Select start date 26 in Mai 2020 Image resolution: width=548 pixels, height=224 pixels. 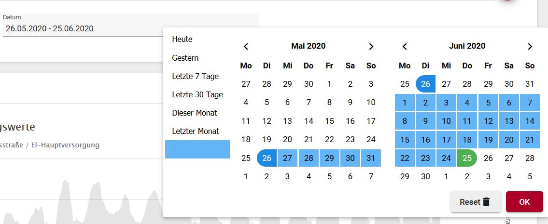click(267, 158)
